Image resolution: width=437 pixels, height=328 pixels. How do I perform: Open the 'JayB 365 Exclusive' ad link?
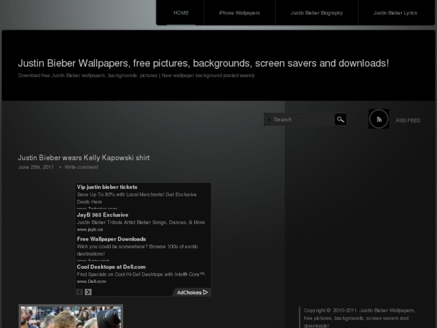[x=103, y=215]
